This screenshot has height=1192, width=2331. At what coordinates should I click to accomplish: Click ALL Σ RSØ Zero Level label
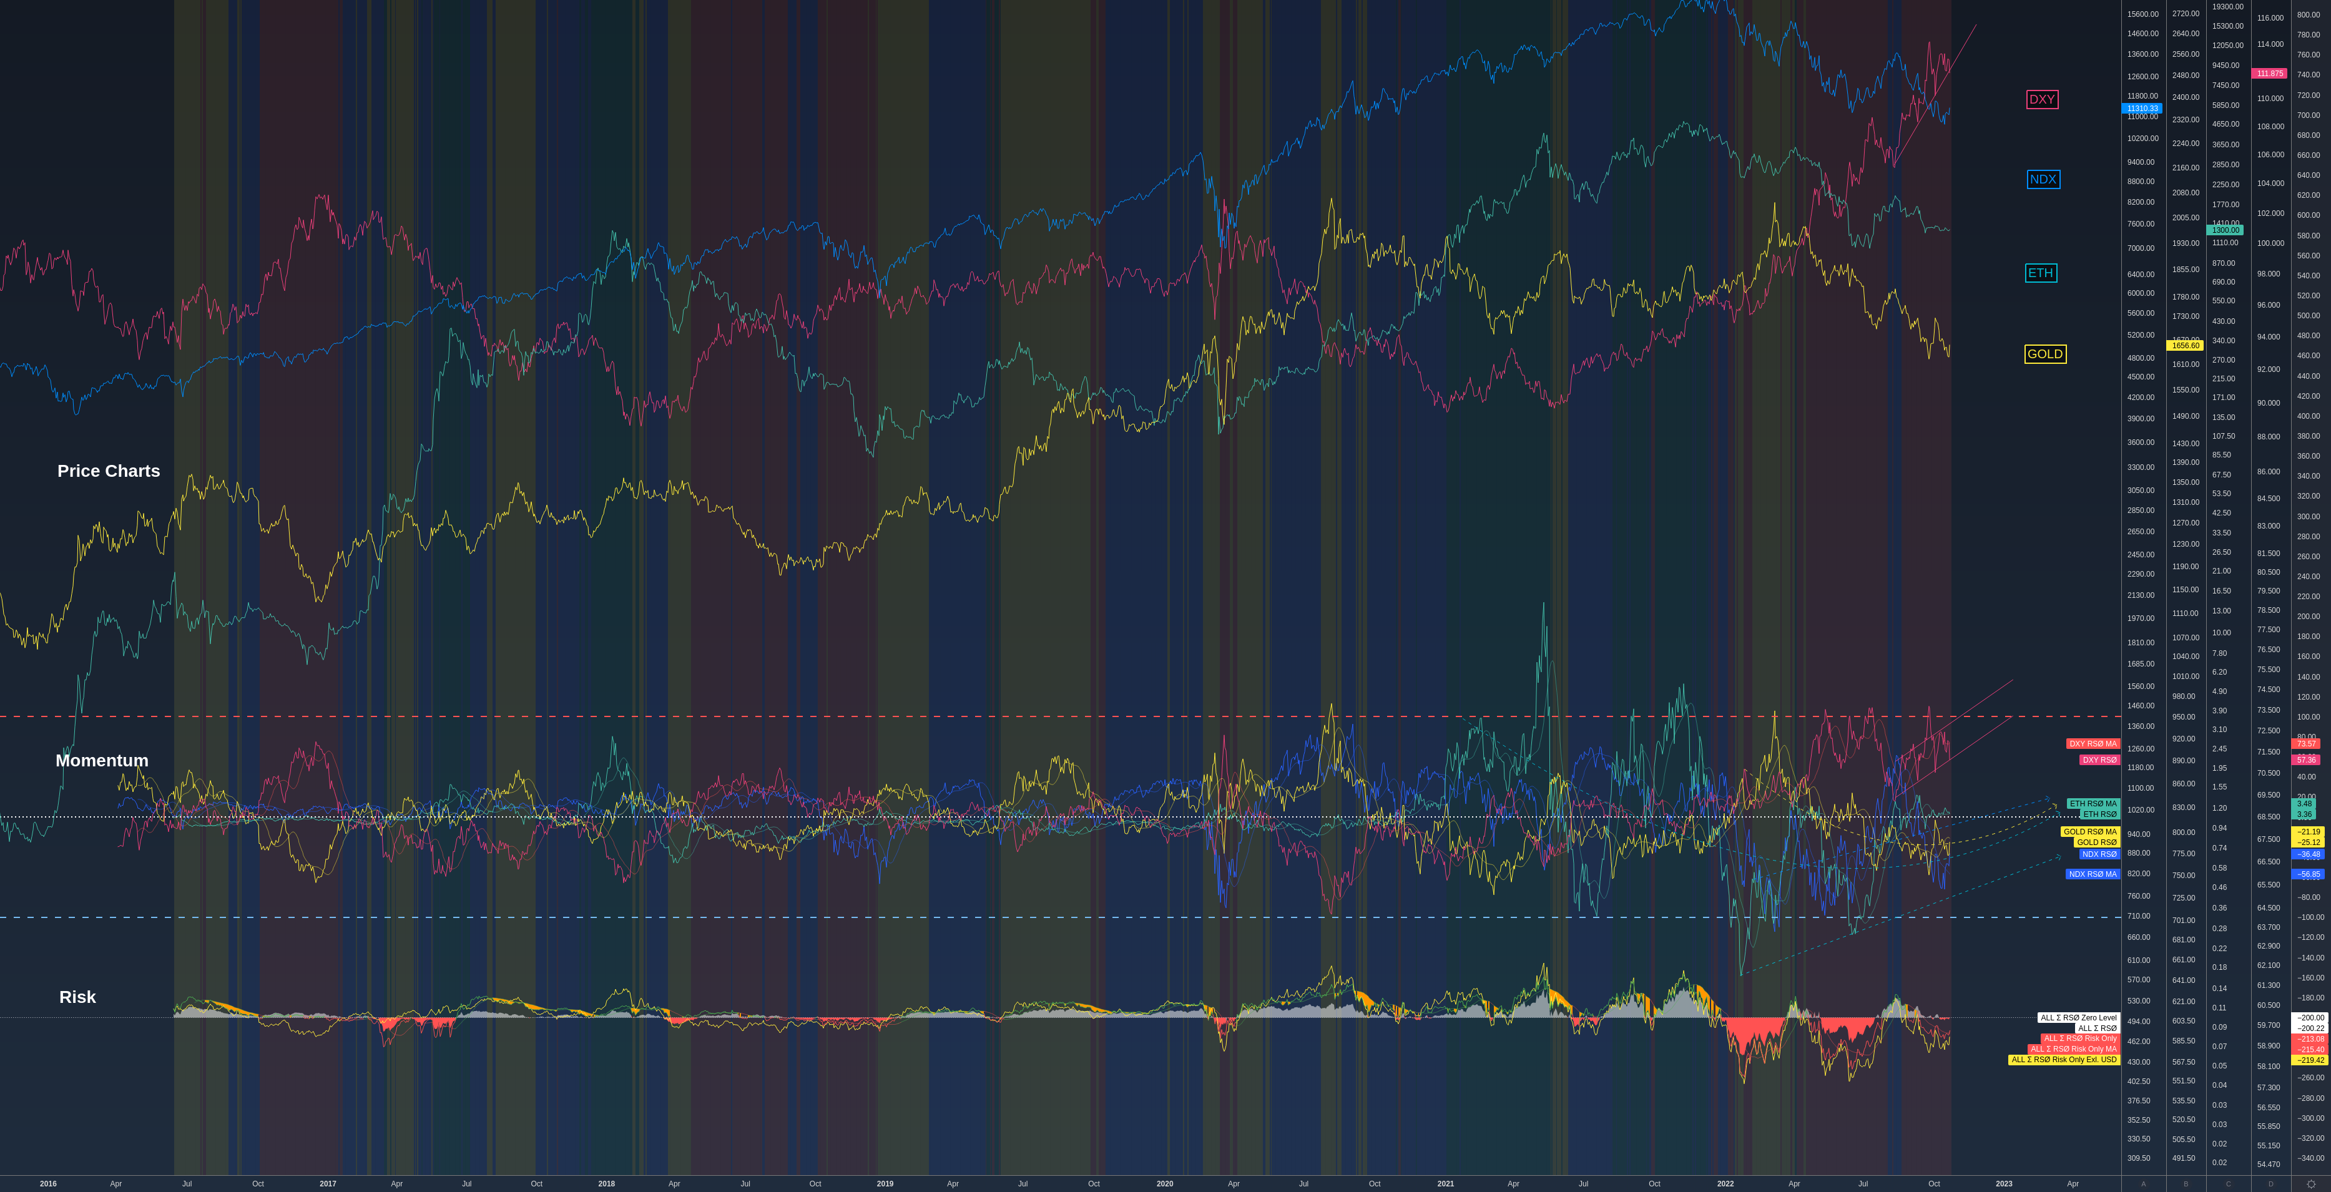2078,1017
